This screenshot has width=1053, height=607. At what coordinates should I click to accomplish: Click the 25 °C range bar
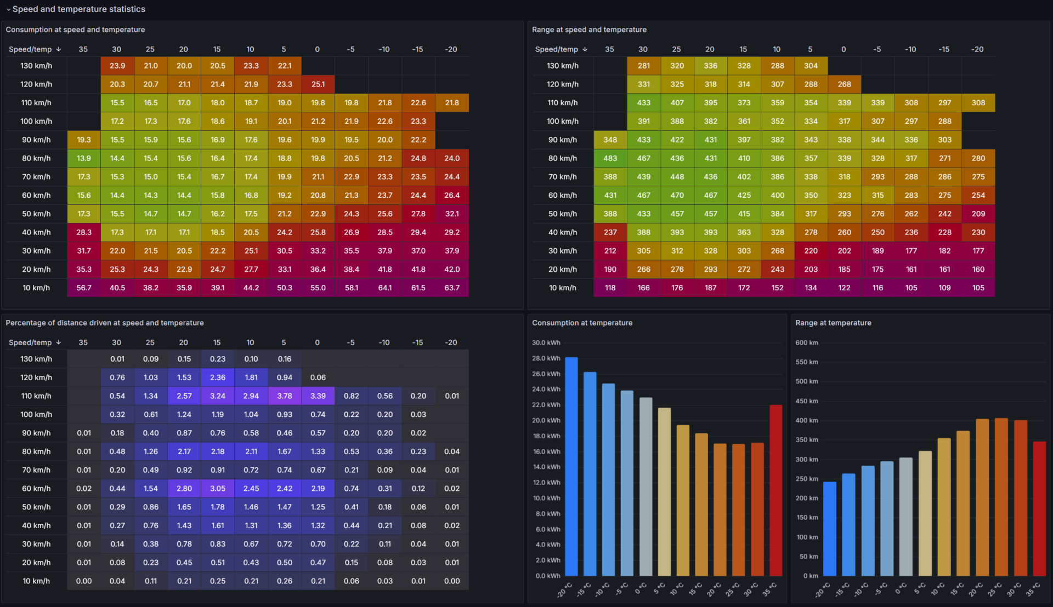pos(1001,496)
